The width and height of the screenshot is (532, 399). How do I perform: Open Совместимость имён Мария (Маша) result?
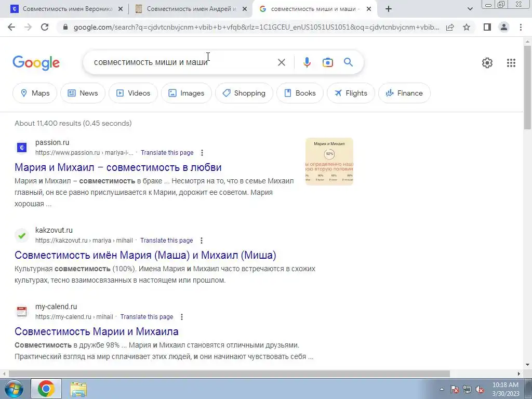pos(145,255)
